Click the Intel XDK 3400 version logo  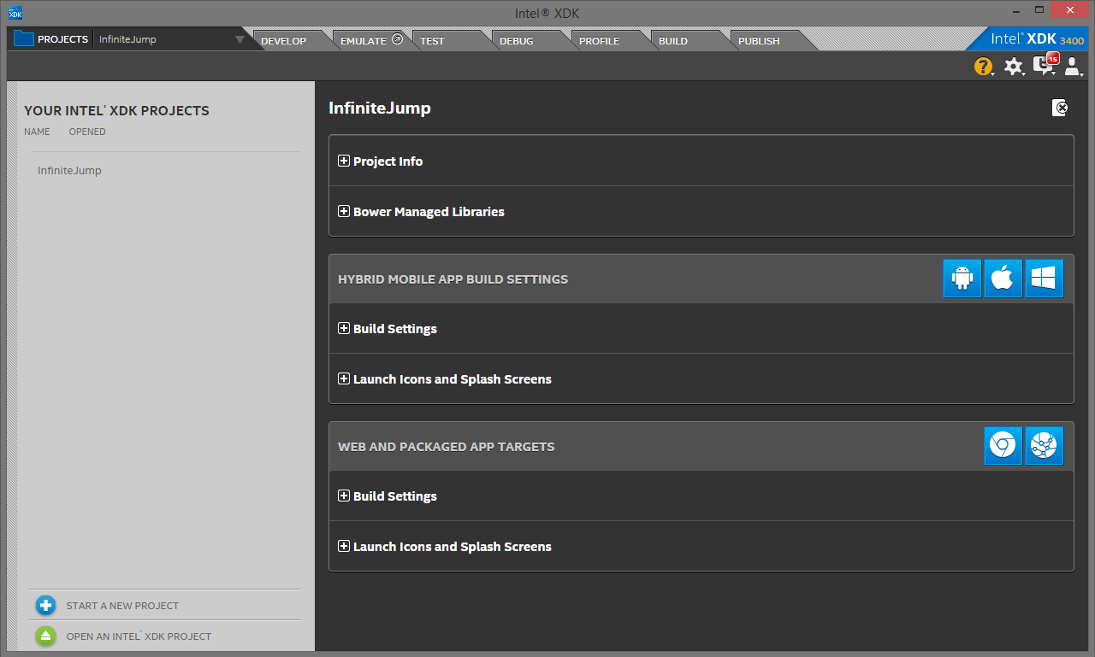click(1037, 39)
